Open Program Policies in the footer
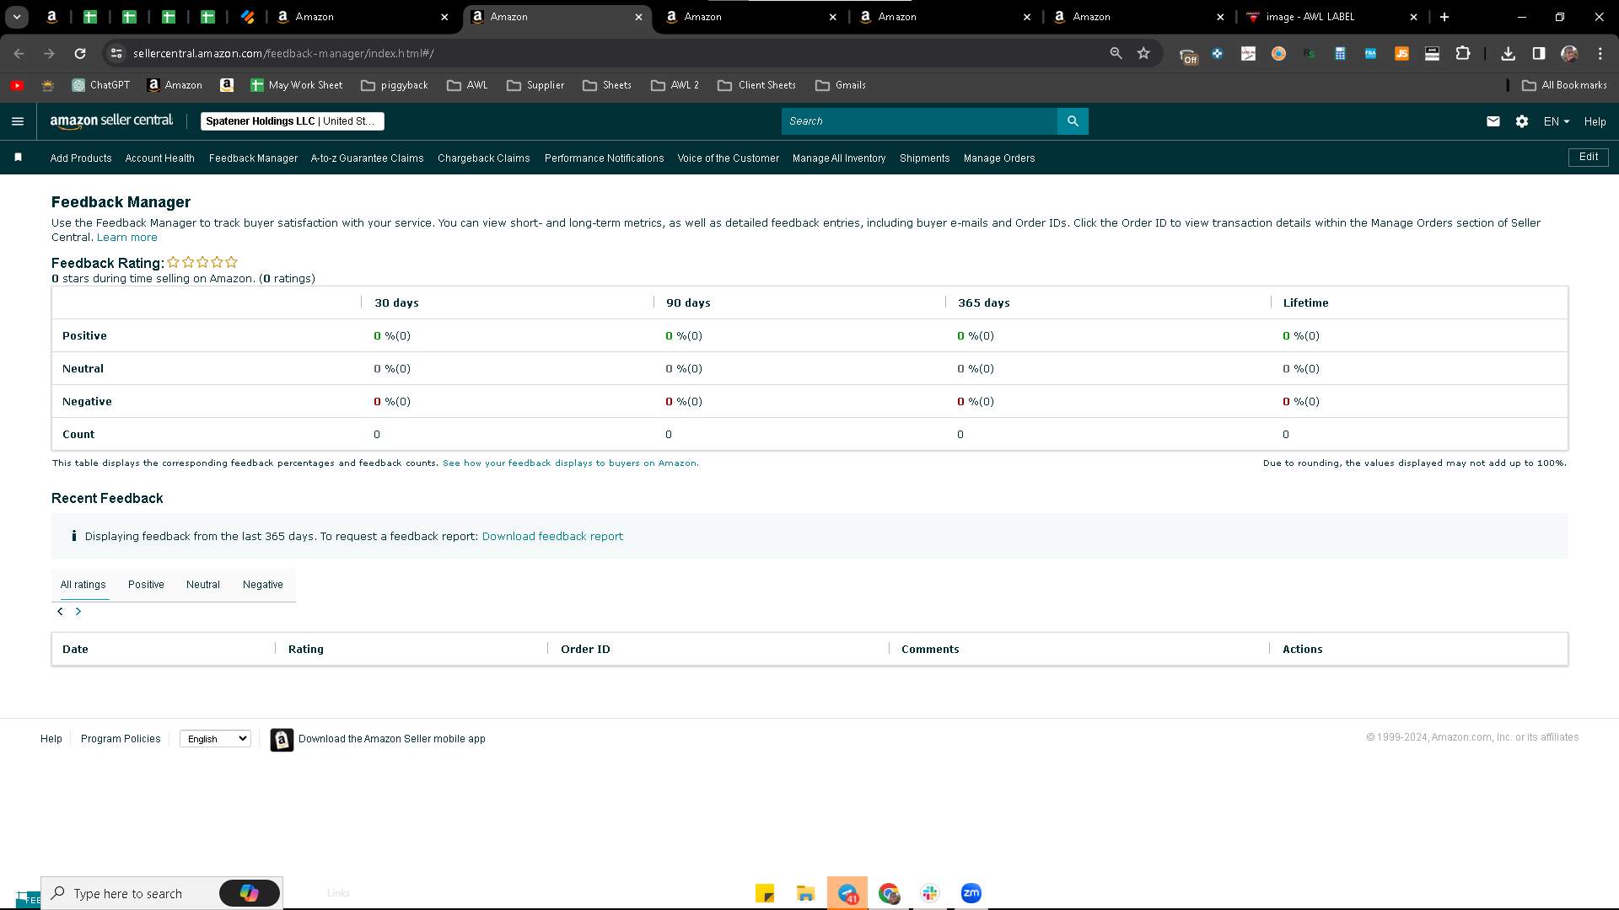1619x910 pixels. [x=121, y=739]
